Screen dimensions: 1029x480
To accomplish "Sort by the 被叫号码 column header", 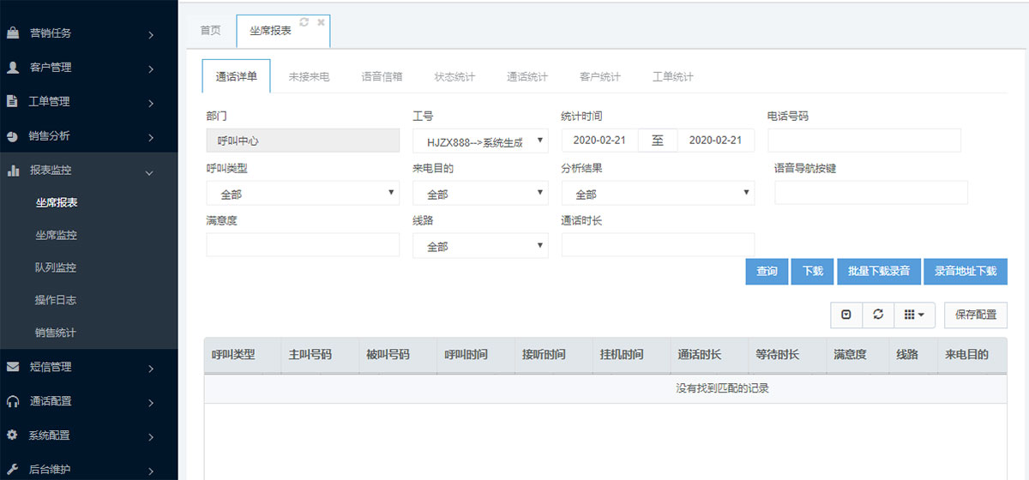I will (x=397, y=355).
